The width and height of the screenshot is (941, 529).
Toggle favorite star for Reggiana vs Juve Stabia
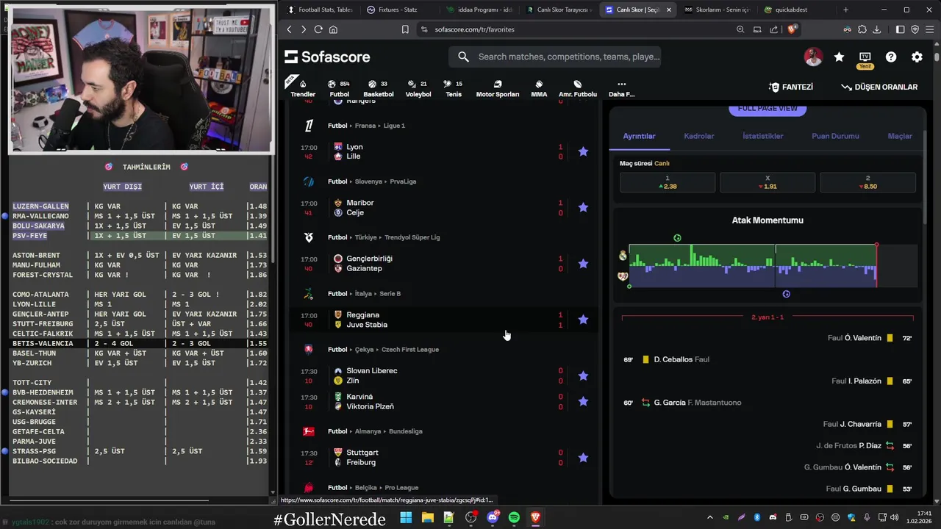(x=583, y=320)
